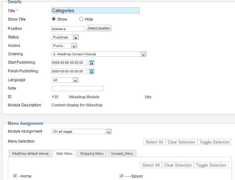Click the Content display for Hikashop description
Screen dimensions: 235x180
coord(77,105)
